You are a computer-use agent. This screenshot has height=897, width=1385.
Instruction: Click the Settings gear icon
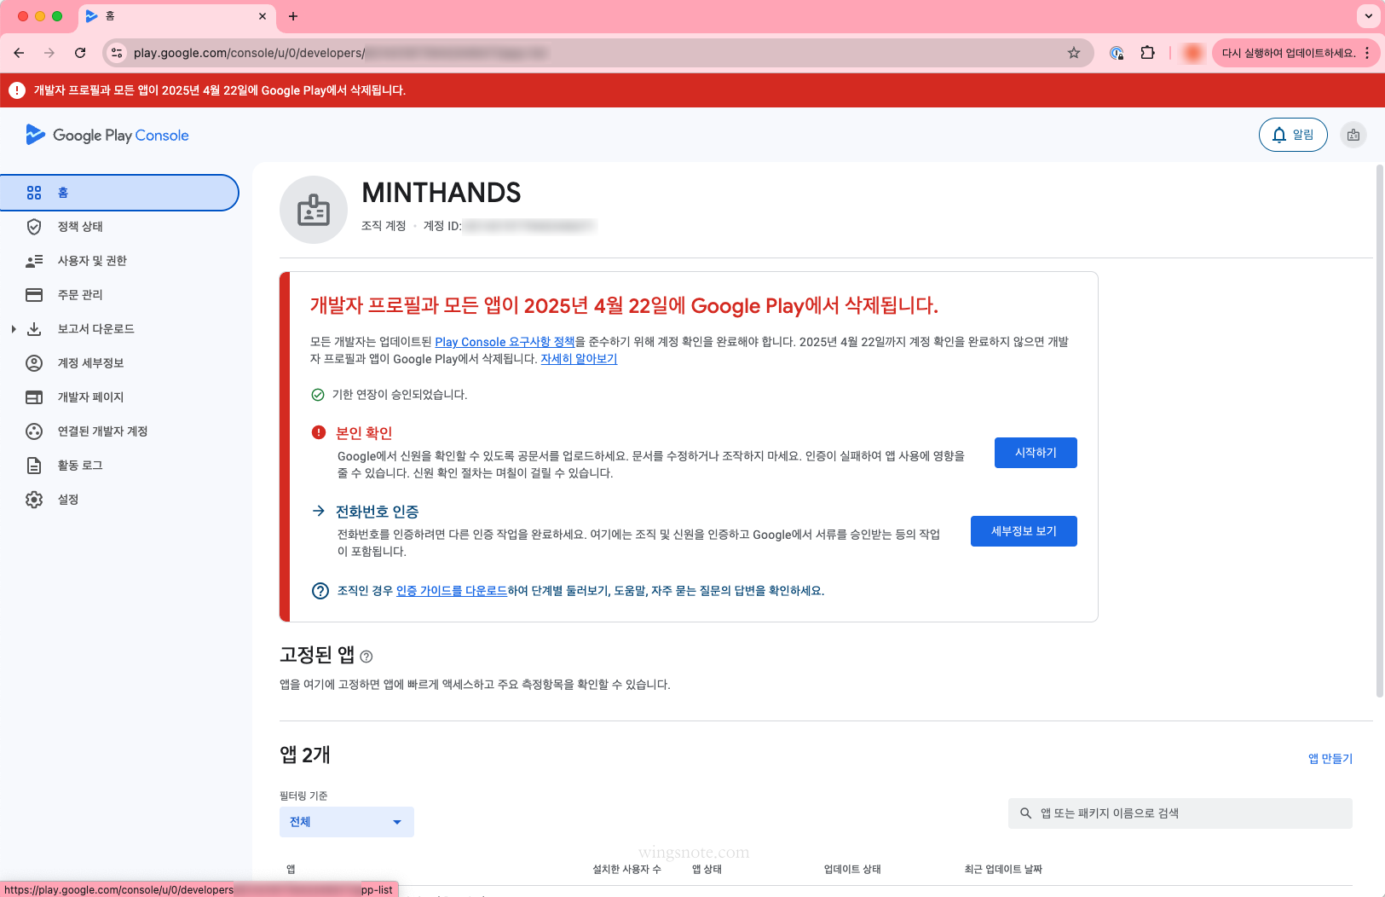click(34, 500)
